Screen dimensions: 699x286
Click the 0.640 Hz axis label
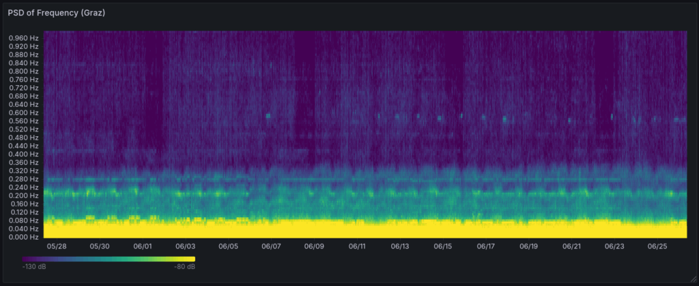pyautogui.click(x=24, y=104)
